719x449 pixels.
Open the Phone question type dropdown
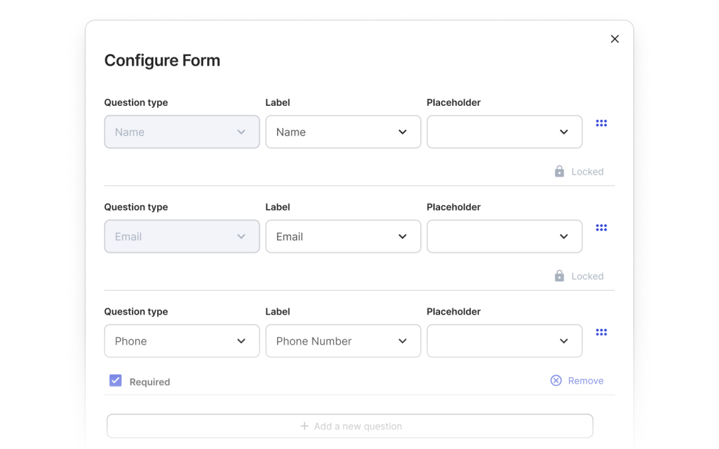click(182, 341)
